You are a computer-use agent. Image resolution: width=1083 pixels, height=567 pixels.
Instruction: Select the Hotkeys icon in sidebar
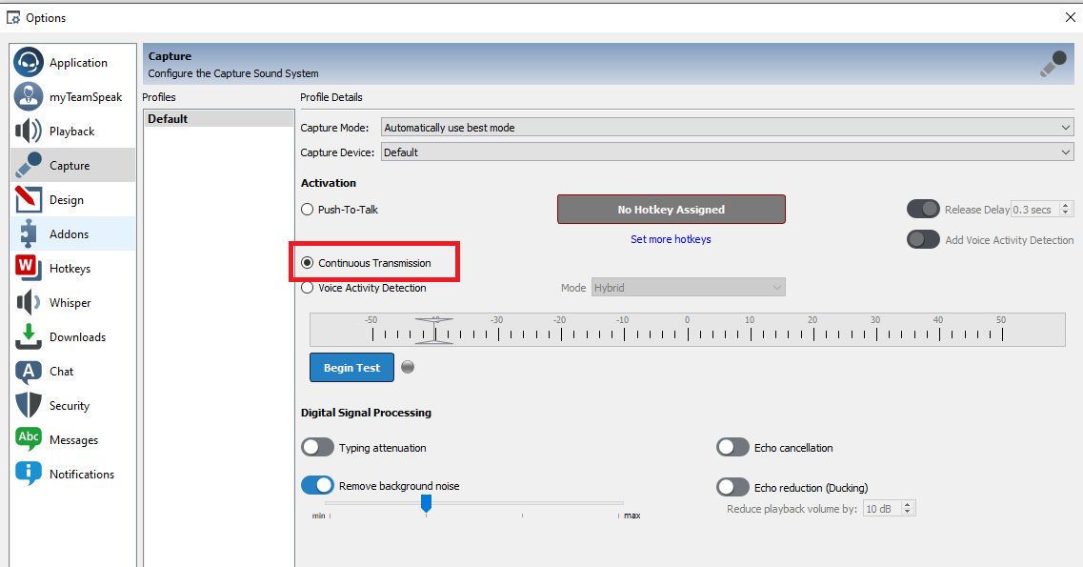[x=29, y=269]
